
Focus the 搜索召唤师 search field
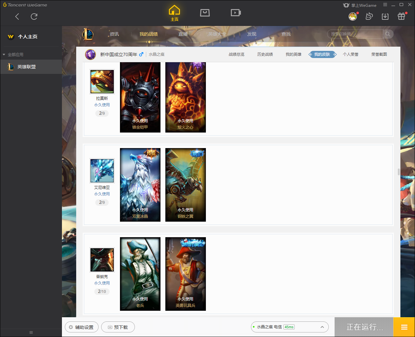pyautogui.click(x=355, y=34)
